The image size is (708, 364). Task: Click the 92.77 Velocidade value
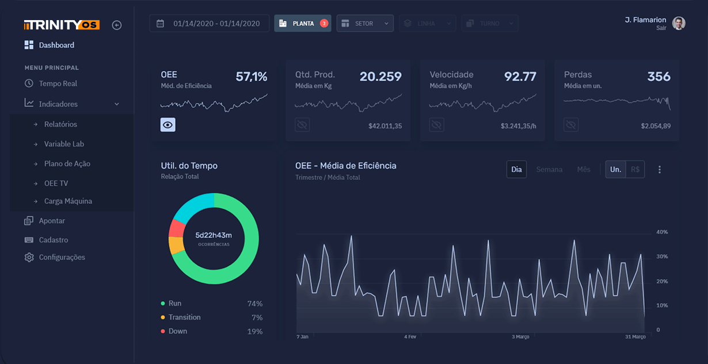(x=520, y=76)
